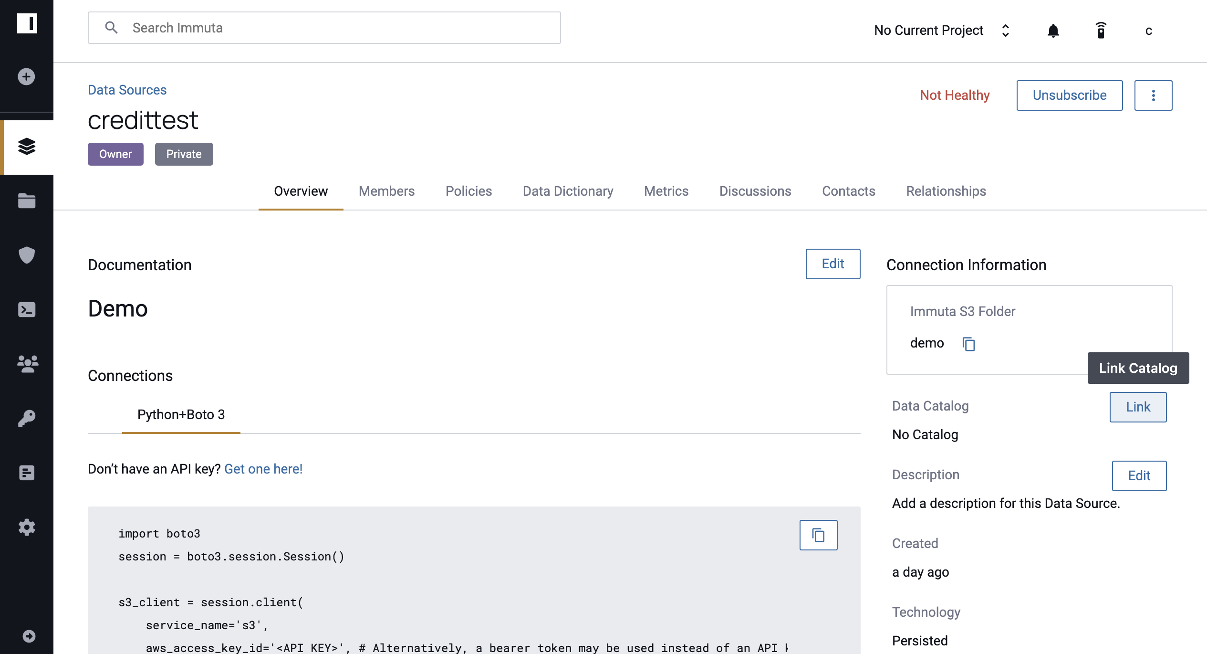Click the Immuta logo icon

27,23
